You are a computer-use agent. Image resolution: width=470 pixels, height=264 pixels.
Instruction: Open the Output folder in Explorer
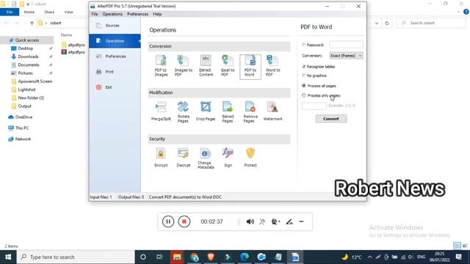(x=24, y=106)
